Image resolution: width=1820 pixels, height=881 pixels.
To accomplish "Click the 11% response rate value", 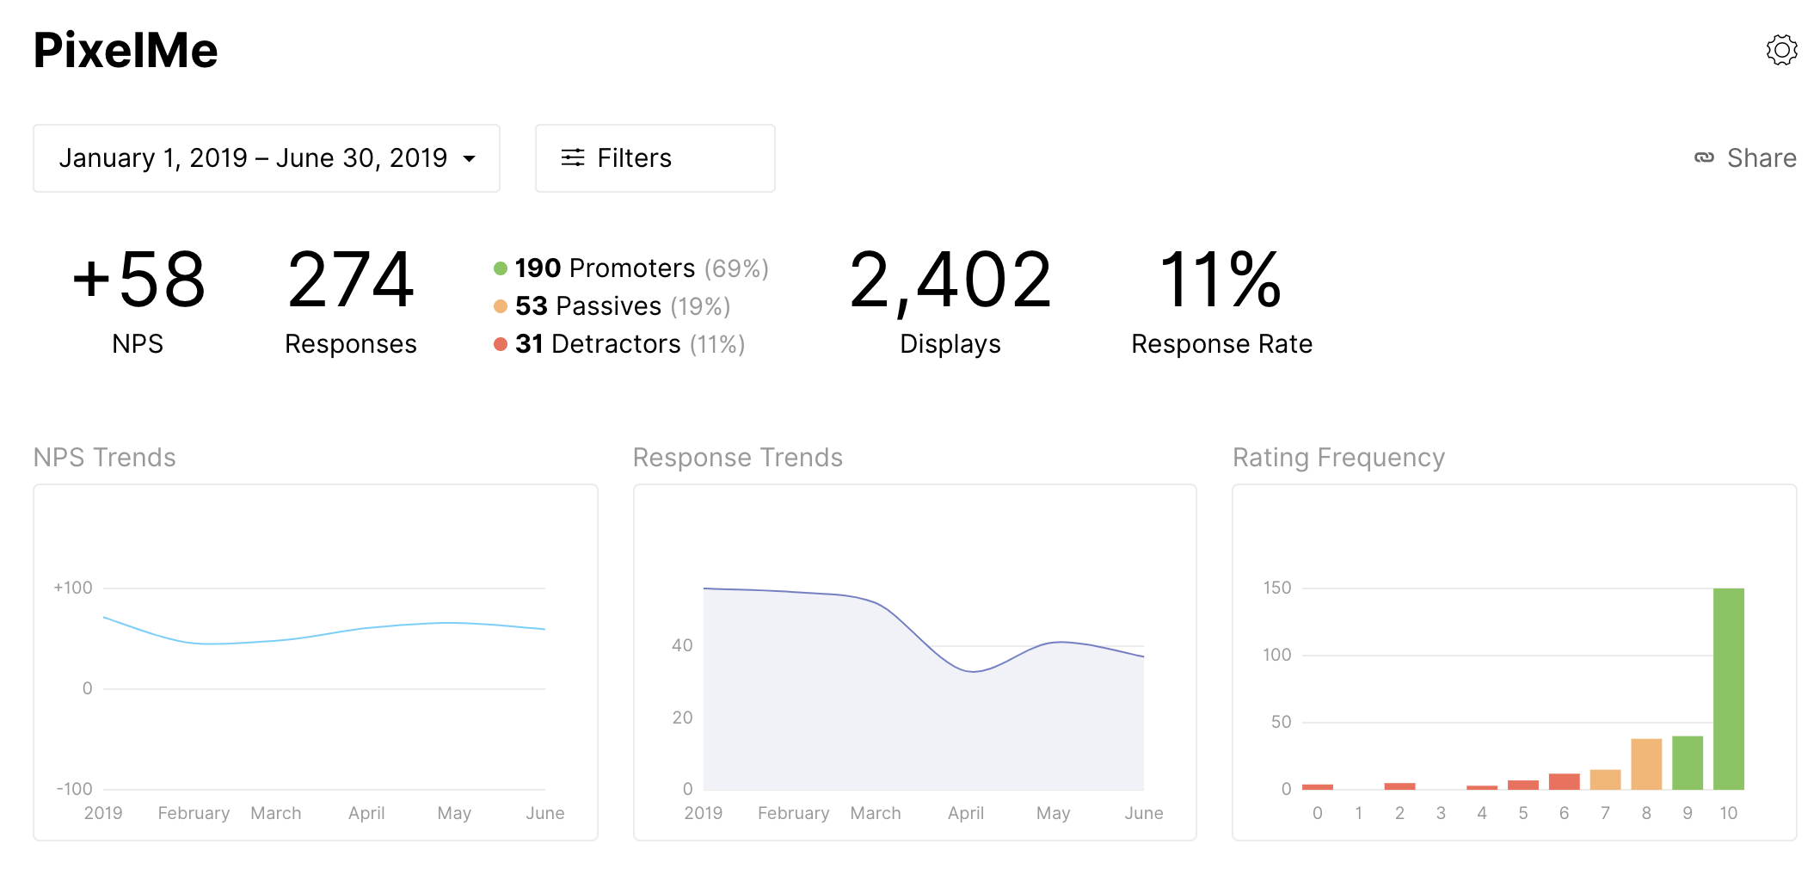I will (1221, 279).
